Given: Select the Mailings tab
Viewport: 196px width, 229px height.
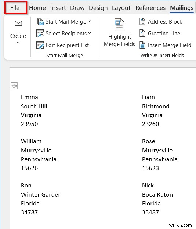Looking at the screenshot, I should click(x=182, y=8).
